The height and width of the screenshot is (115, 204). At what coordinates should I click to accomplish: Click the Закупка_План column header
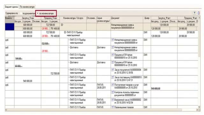(28, 18)
